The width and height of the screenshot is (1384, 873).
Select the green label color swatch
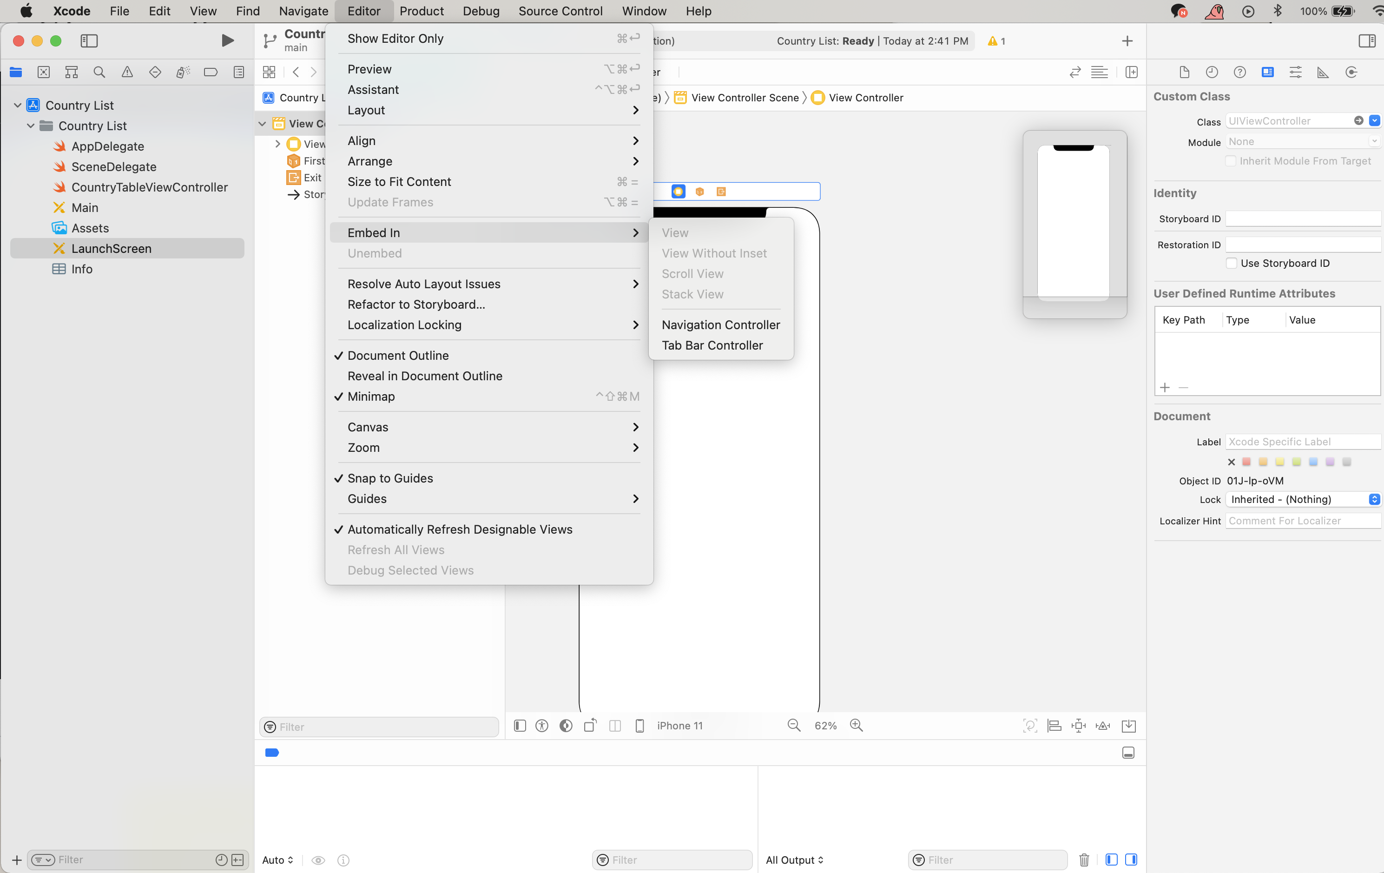pos(1296,462)
